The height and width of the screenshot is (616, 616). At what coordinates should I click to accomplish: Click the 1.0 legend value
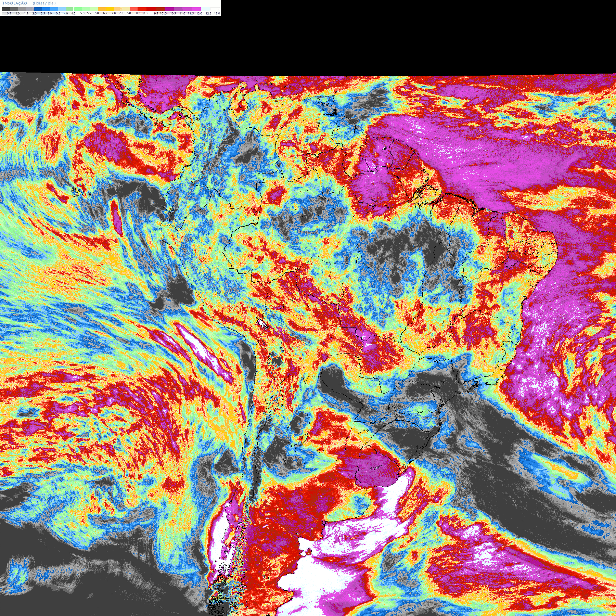pyautogui.click(x=17, y=13)
